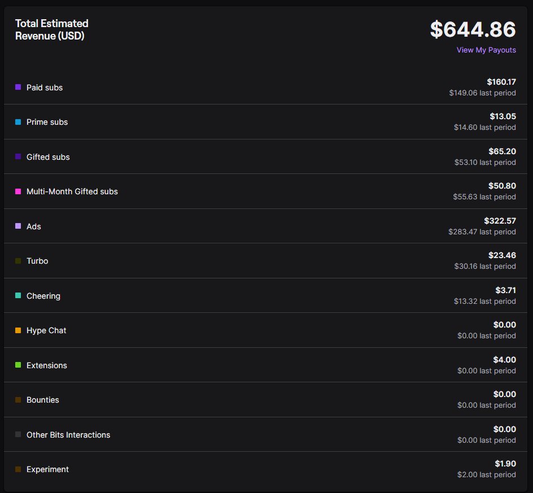Click '$14.60 last period' text
The width and height of the screenshot is (533, 493).
(x=485, y=128)
